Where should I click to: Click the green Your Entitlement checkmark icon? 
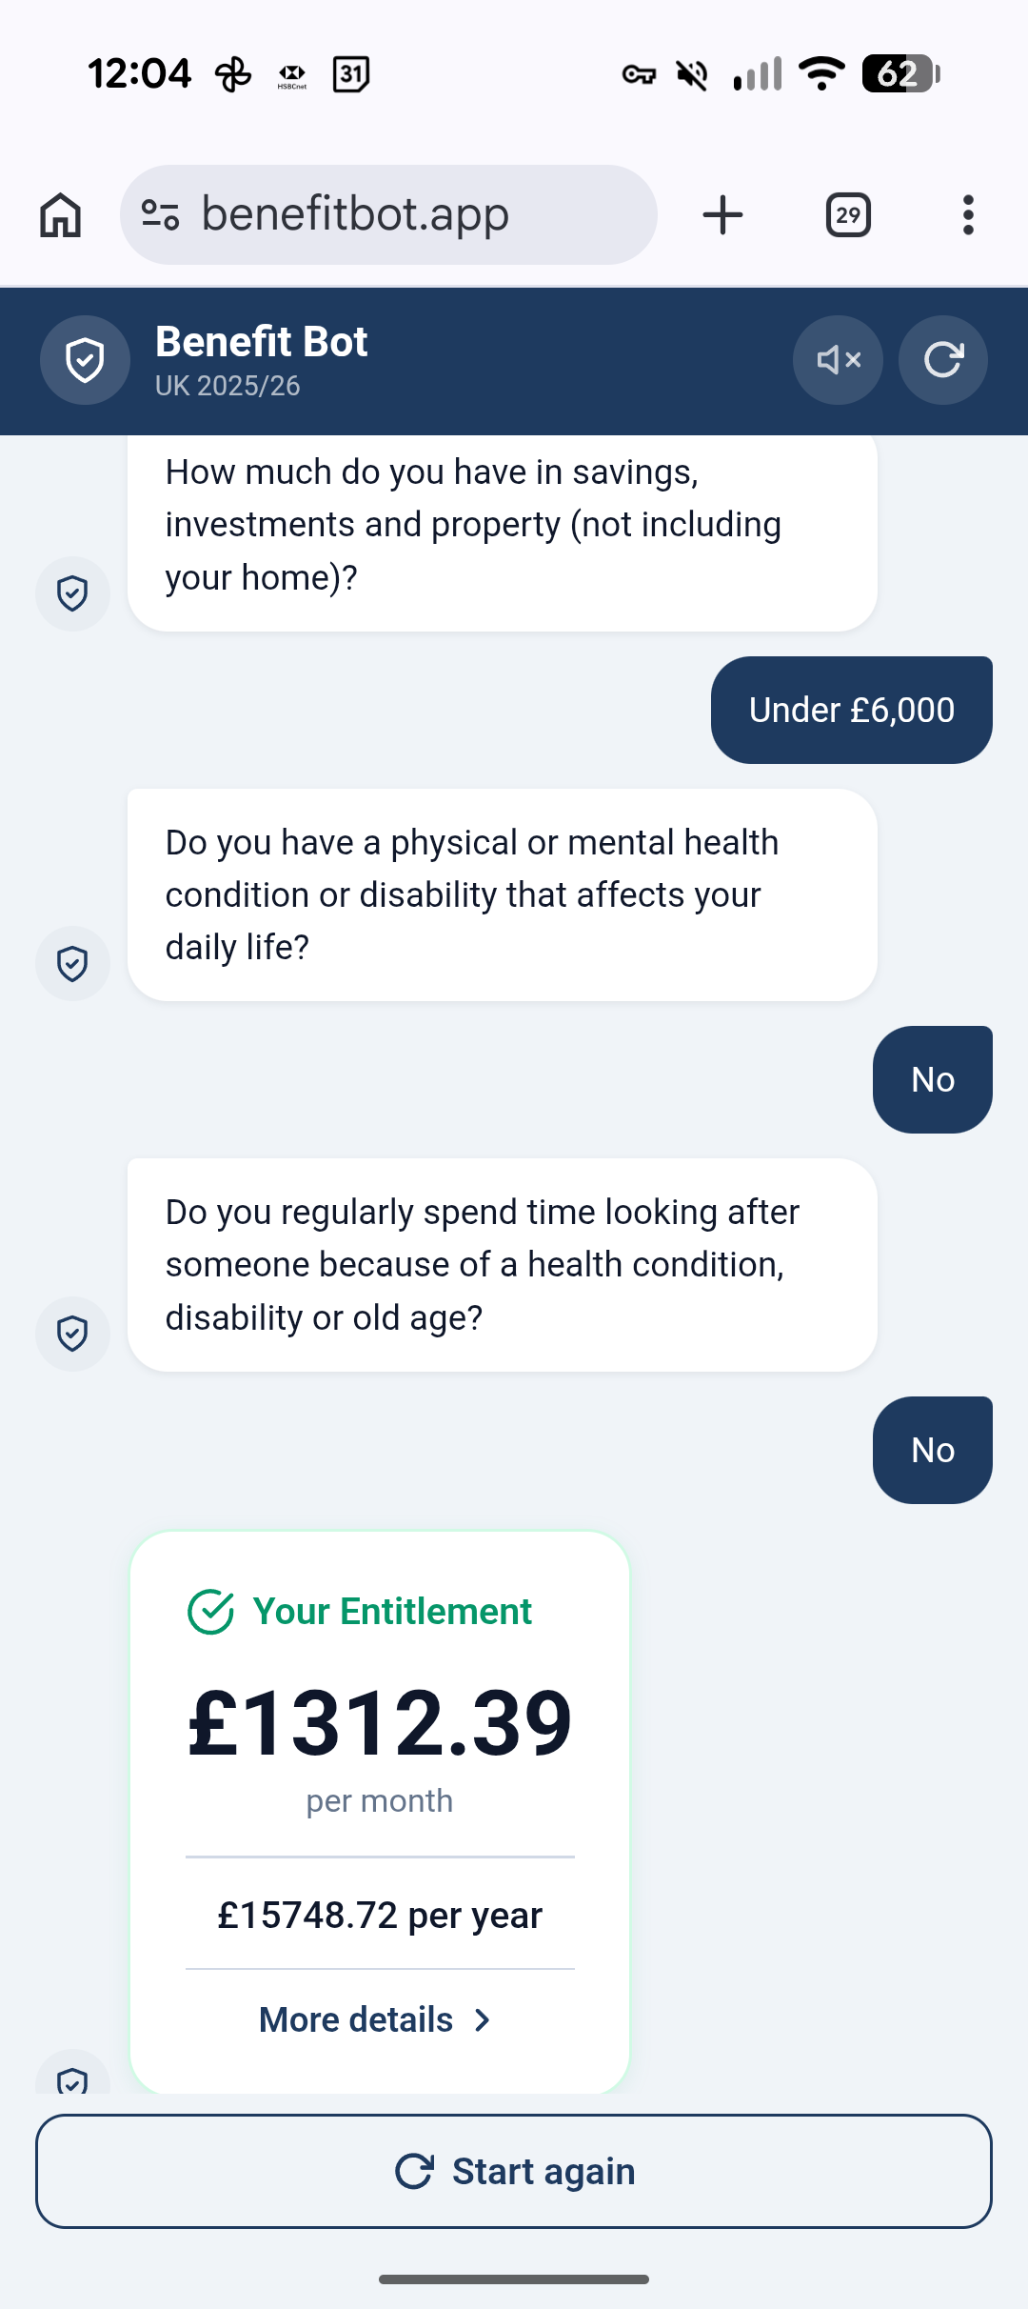[210, 1612]
